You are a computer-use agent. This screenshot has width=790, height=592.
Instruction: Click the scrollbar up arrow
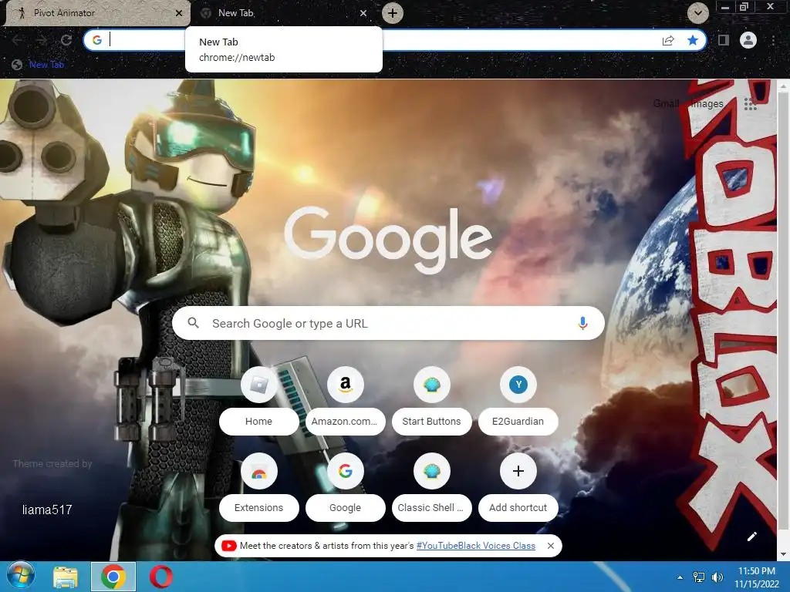(783, 86)
